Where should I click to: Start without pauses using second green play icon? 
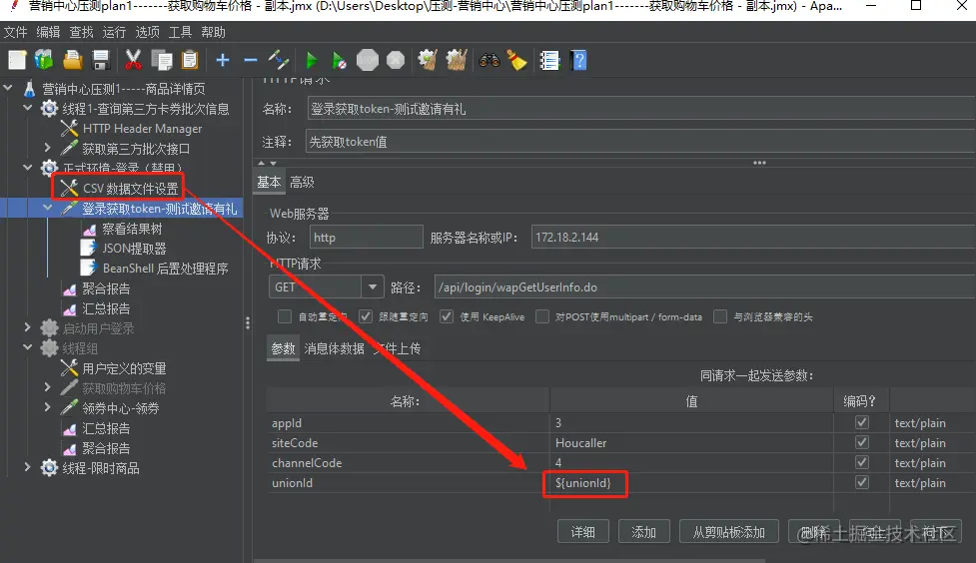pos(340,60)
